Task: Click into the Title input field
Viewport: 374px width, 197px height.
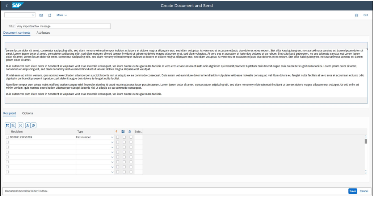Action: point(63,26)
